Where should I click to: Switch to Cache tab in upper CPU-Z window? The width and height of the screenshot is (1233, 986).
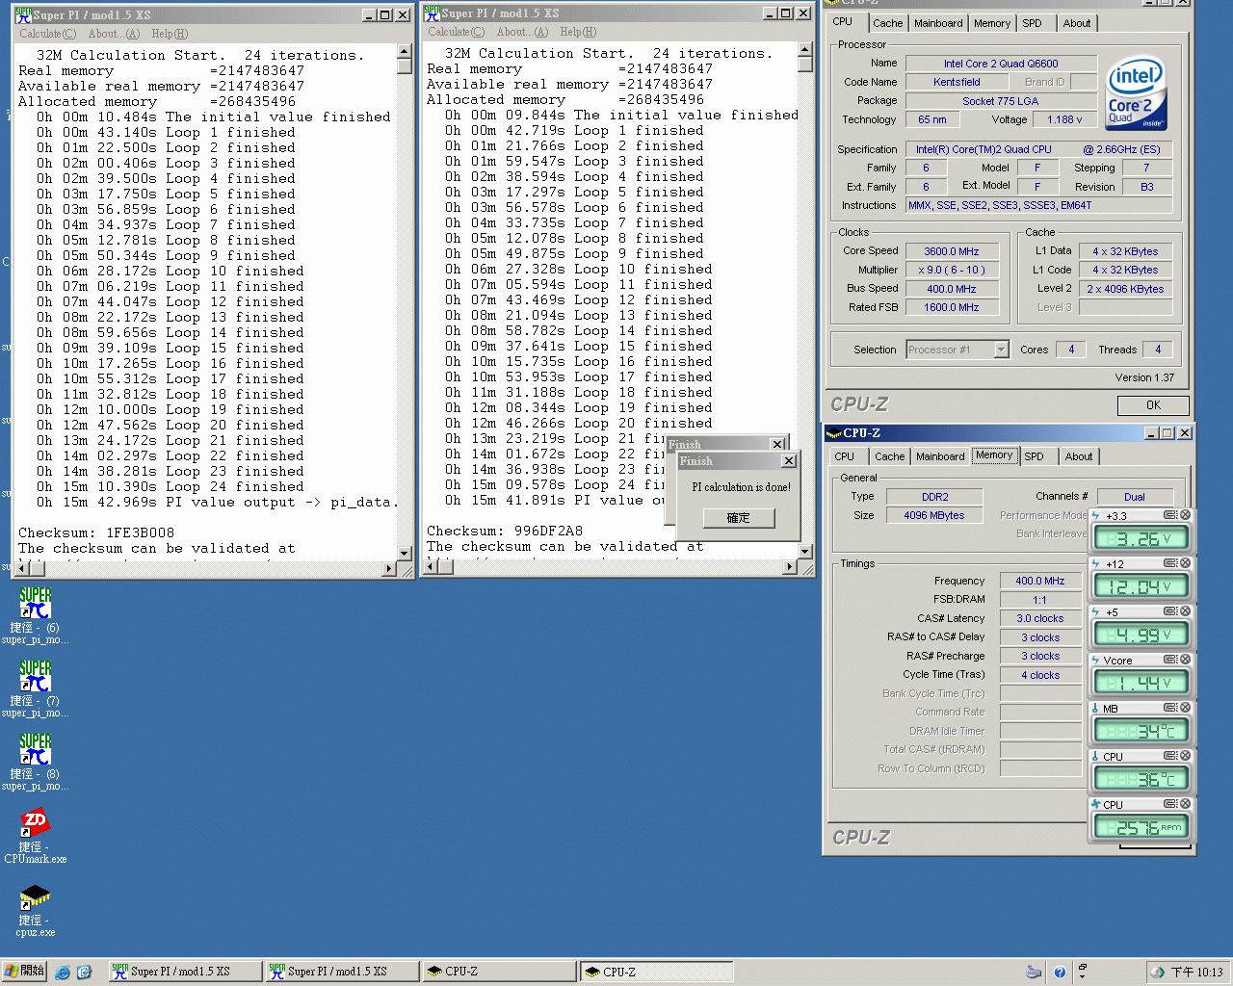pyautogui.click(x=888, y=23)
